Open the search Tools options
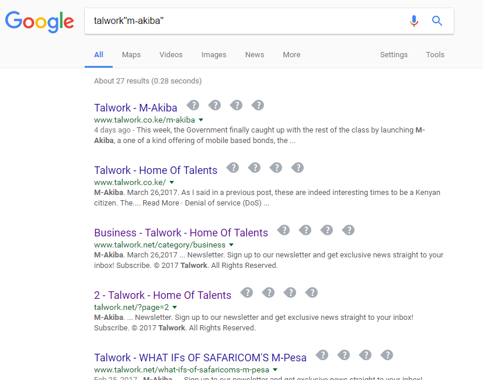This screenshot has width=483, height=380. (x=435, y=55)
